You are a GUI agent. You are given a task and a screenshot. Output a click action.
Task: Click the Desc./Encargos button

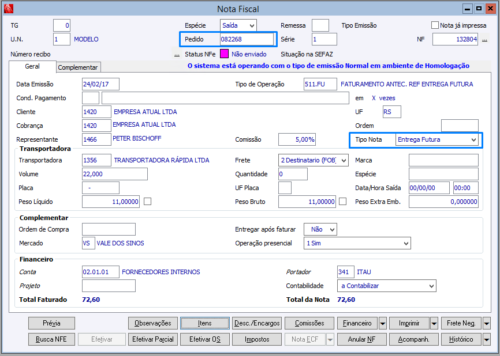pyautogui.click(x=257, y=323)
